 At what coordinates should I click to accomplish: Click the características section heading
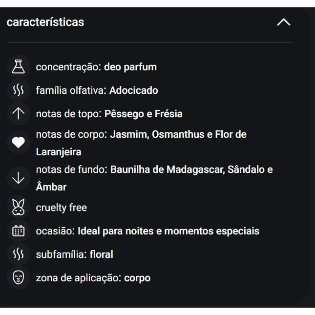tap(45, 22)
